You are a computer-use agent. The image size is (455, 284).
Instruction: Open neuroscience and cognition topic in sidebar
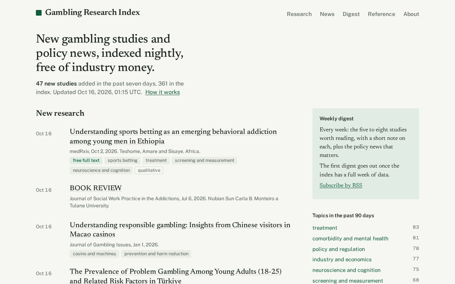click(x=347, y=270)
